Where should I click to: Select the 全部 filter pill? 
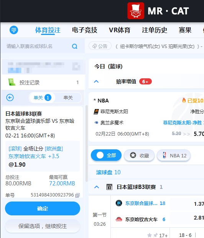coord(106,155)
